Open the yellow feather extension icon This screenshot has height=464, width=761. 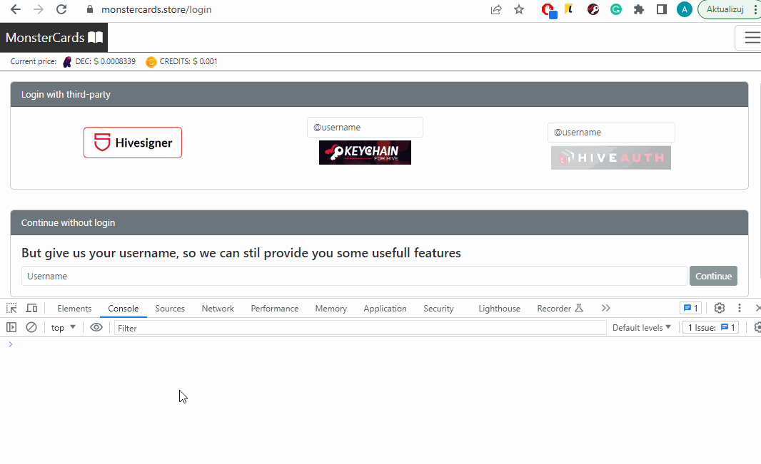click(x=569, y=9)
